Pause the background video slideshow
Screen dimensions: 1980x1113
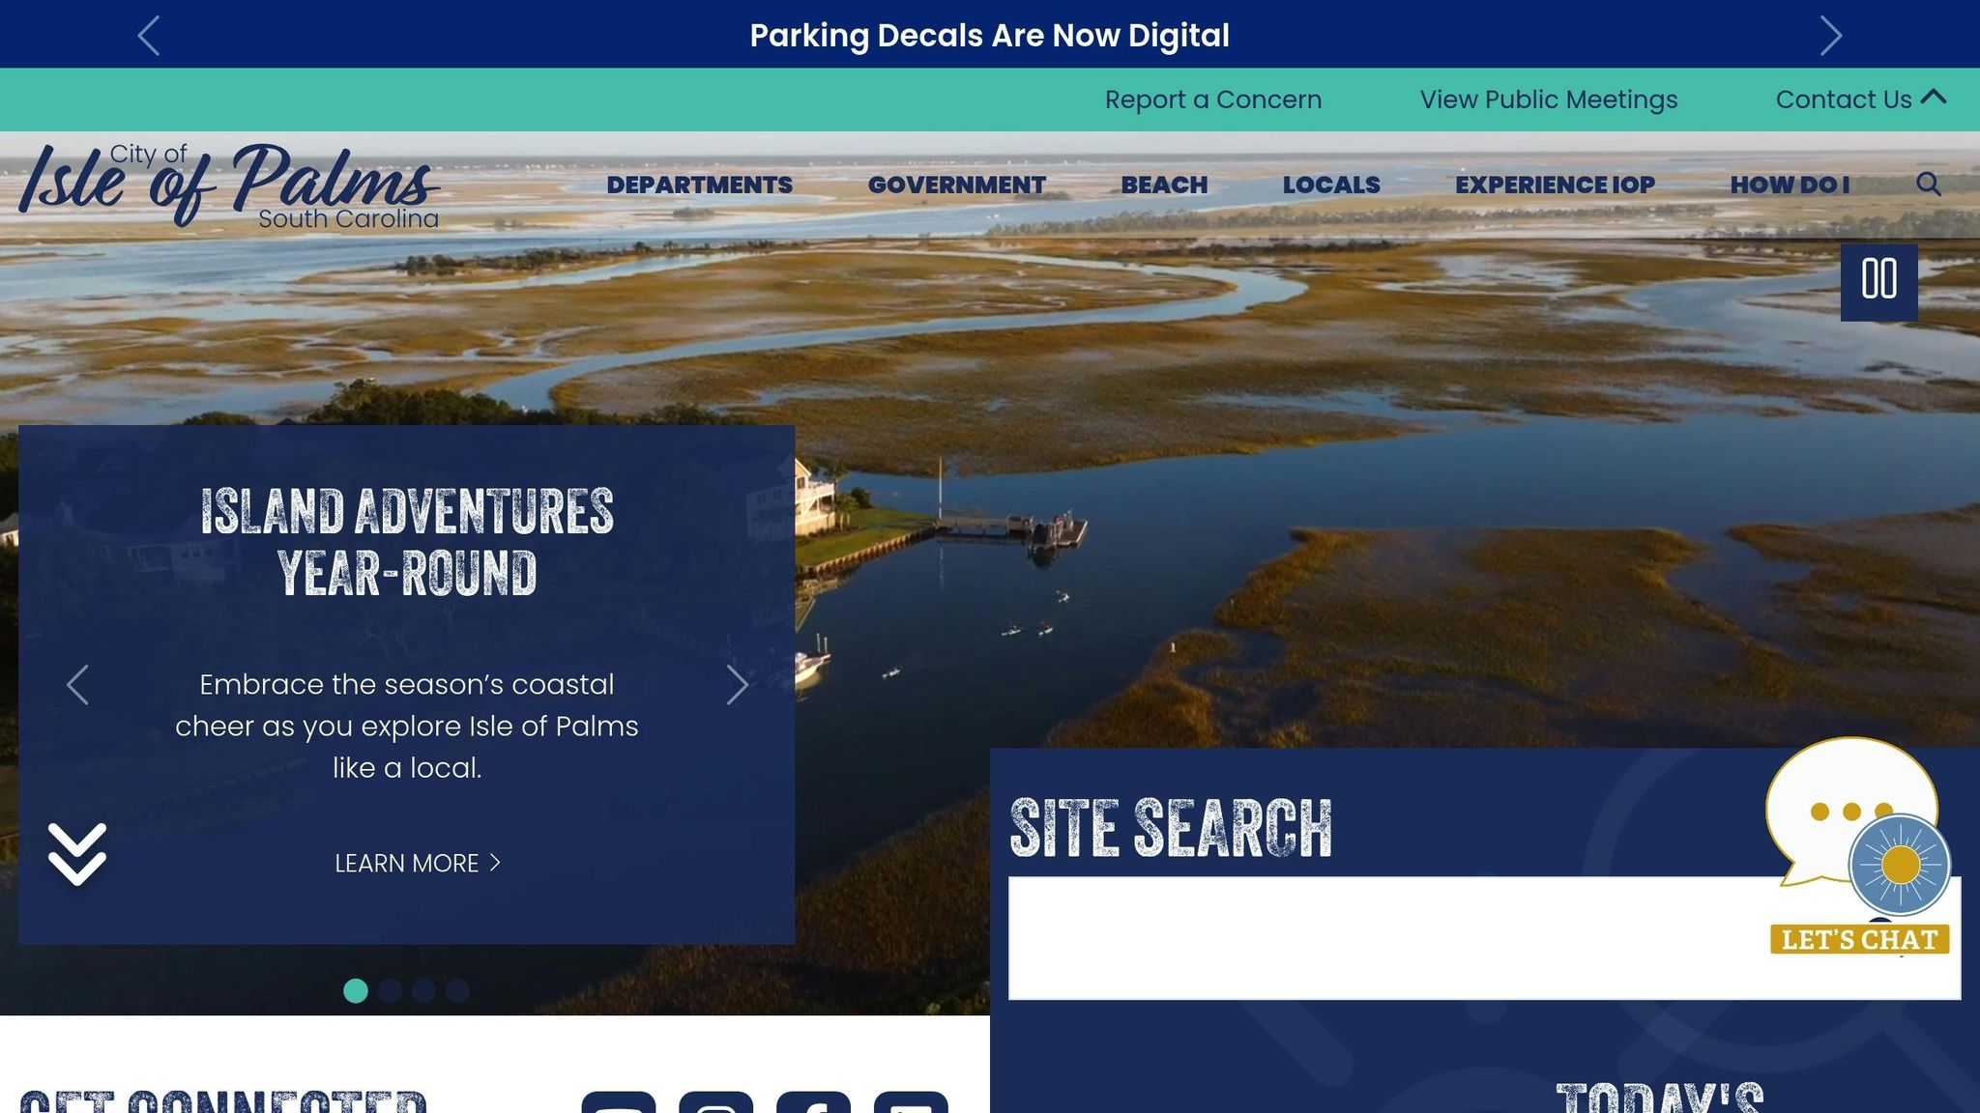(x=1878, y=281)
